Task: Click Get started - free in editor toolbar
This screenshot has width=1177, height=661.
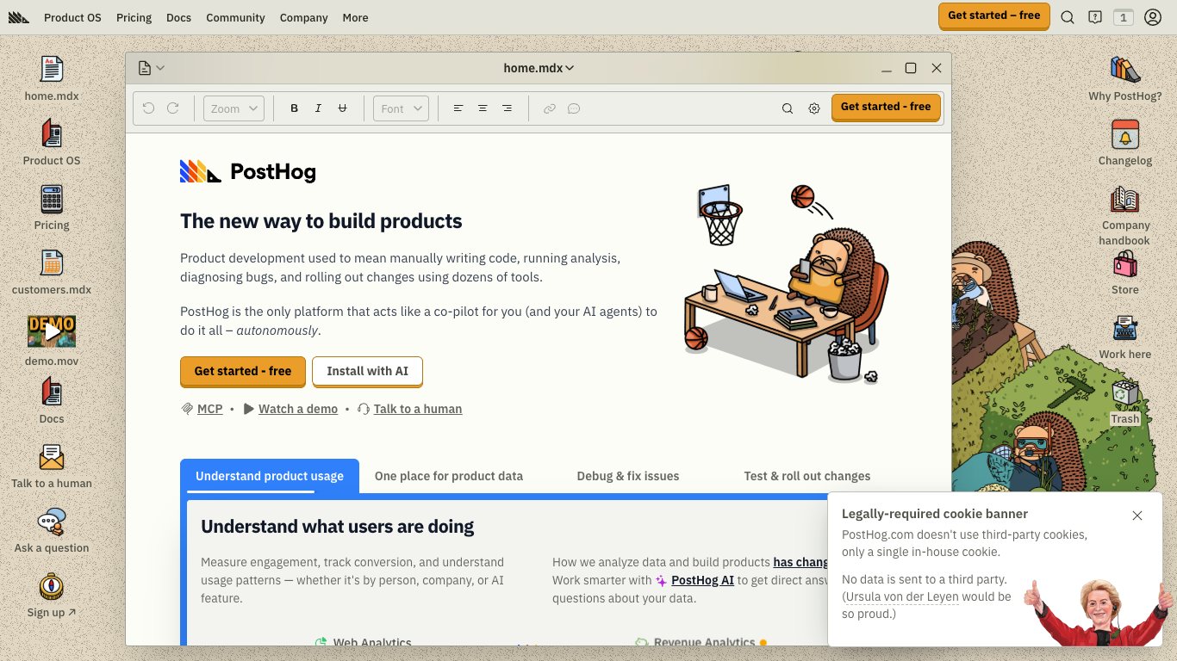Action: [886, 108]
